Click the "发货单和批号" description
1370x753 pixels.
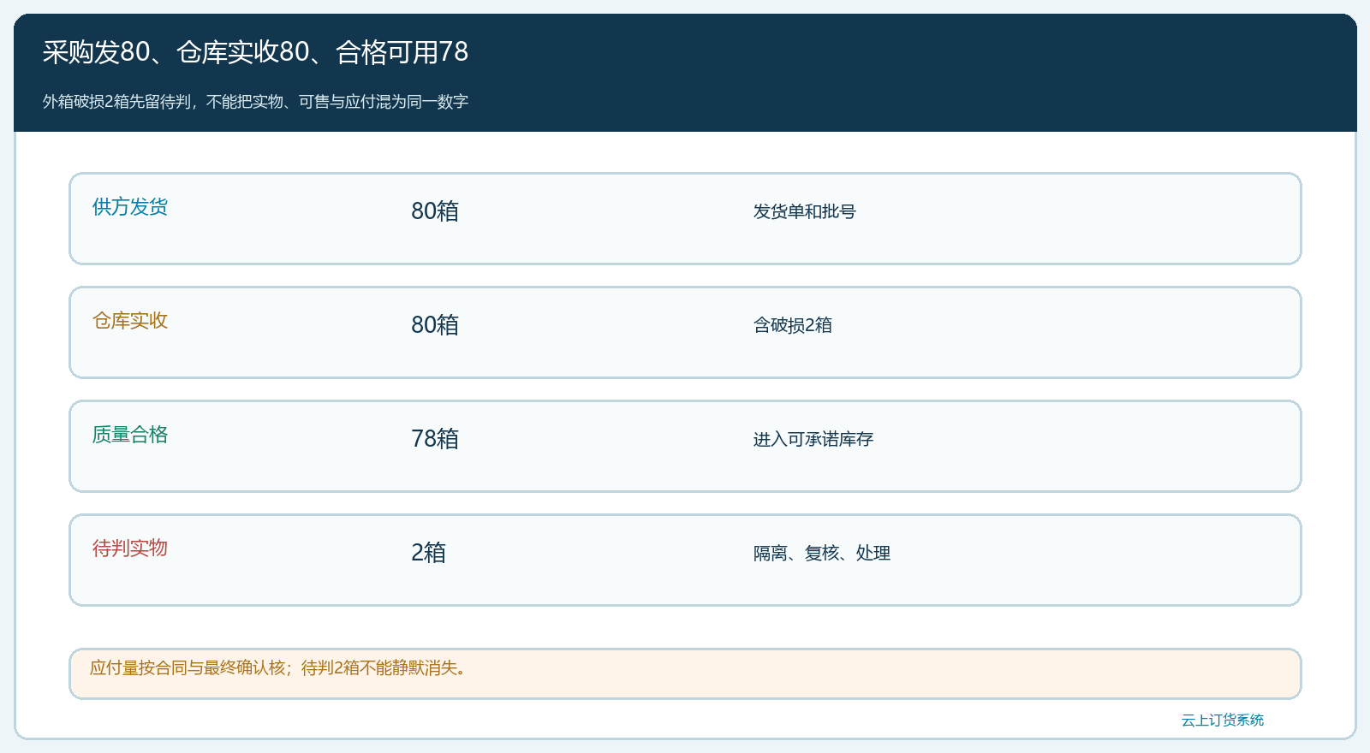tap(805, 211)
